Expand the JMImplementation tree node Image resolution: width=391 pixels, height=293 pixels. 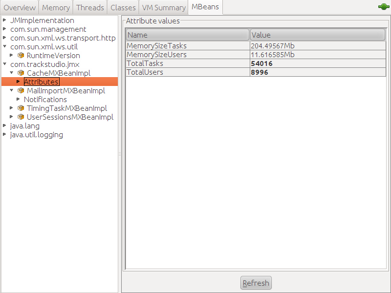(5, 21)
